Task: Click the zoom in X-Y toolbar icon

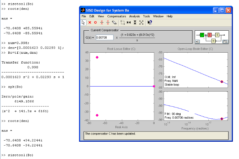Action: click(123, 22)
